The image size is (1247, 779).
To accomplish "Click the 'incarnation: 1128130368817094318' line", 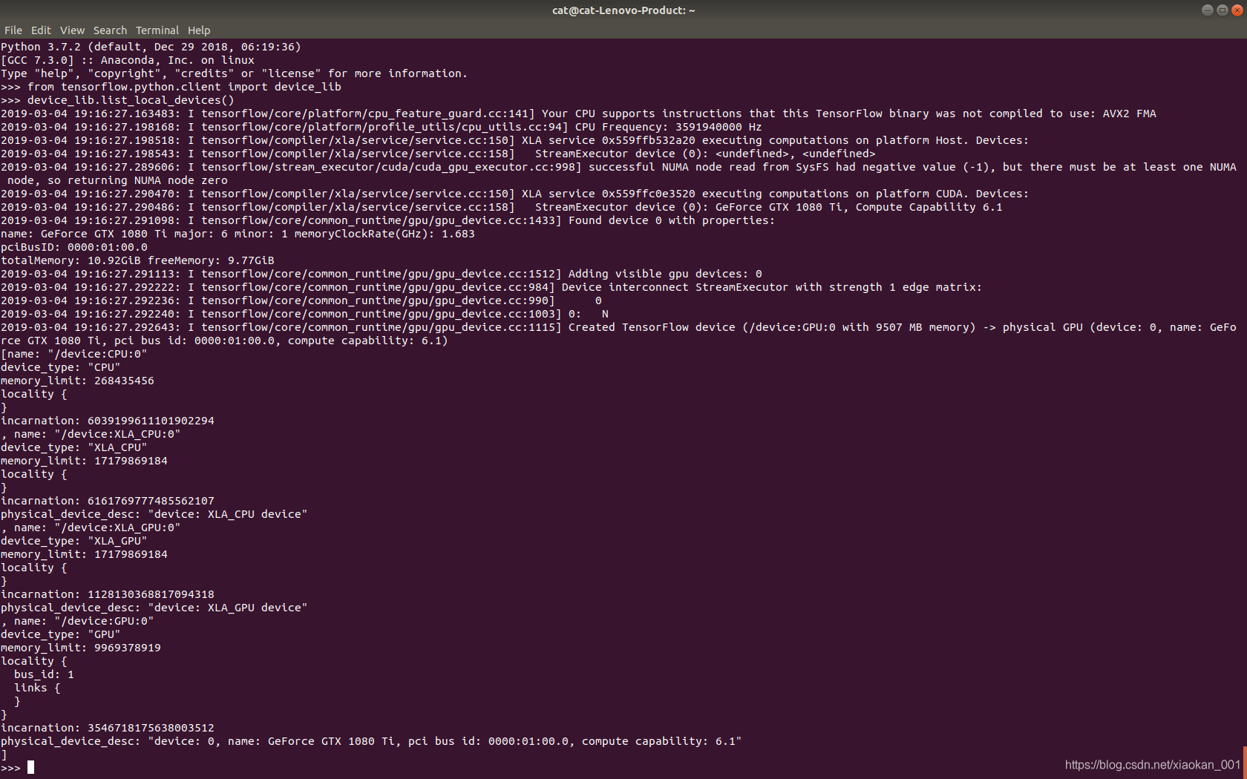I will coord(108,594).
